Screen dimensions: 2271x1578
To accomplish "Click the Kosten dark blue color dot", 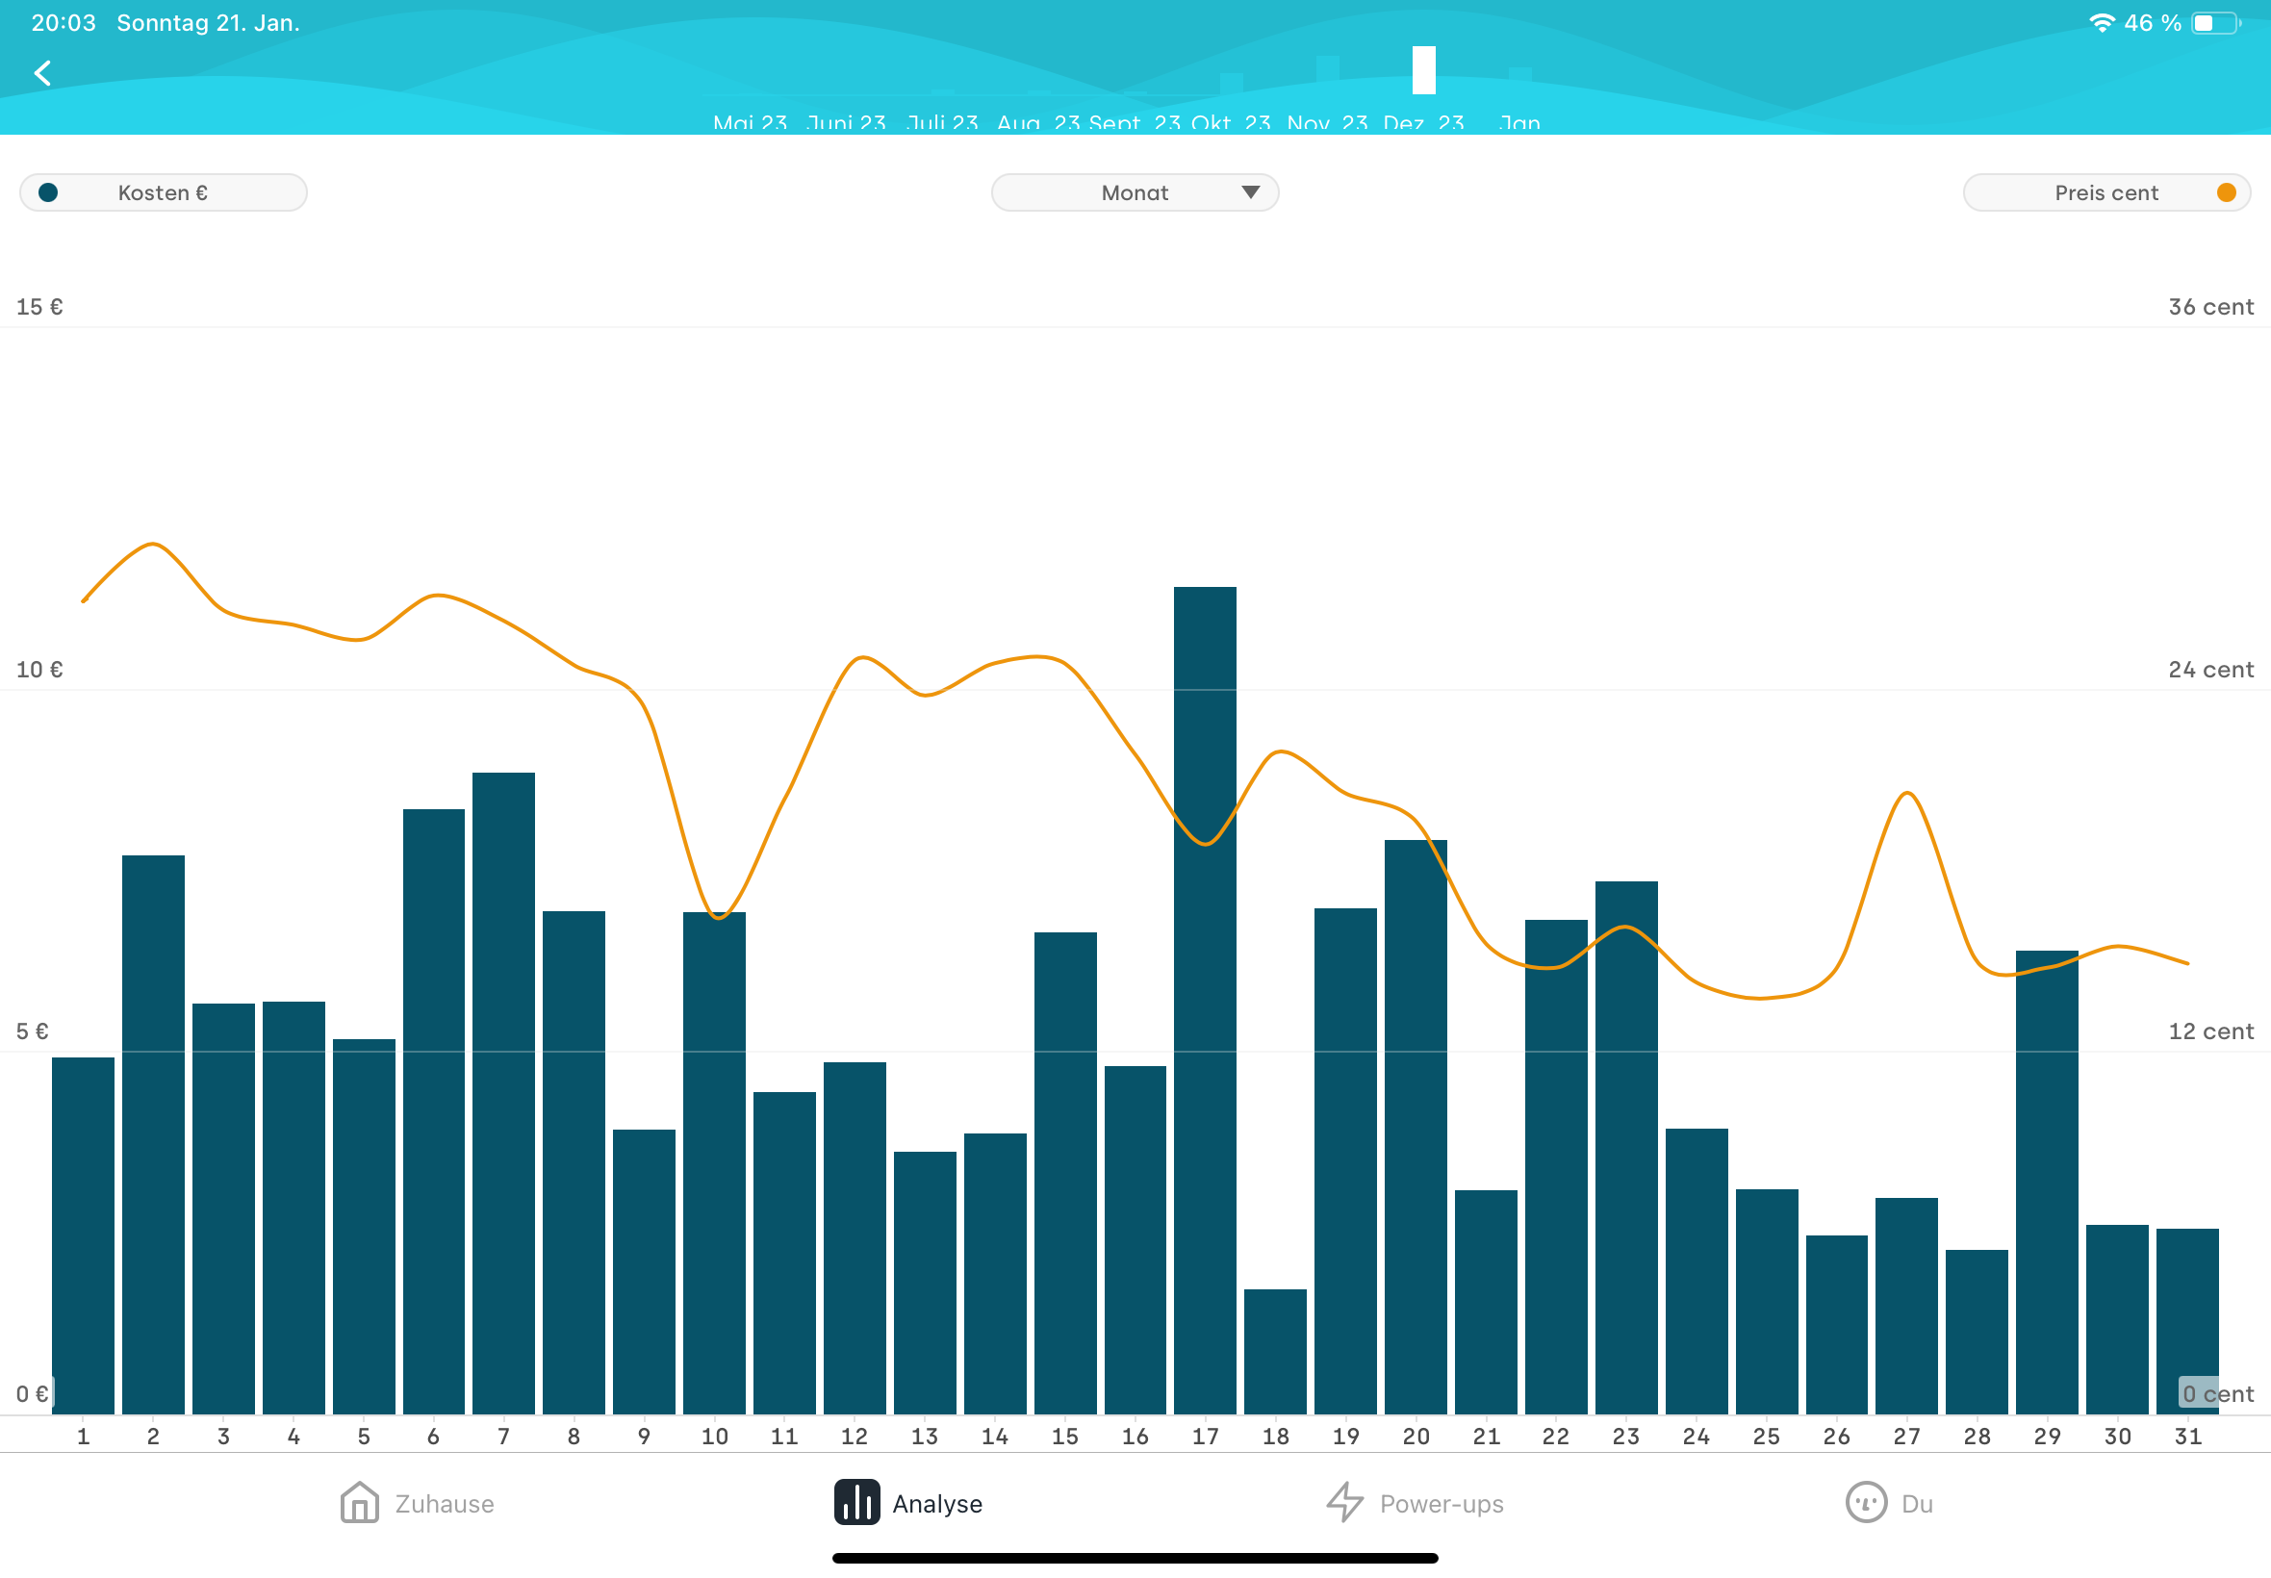I will (x=47, y=192).
